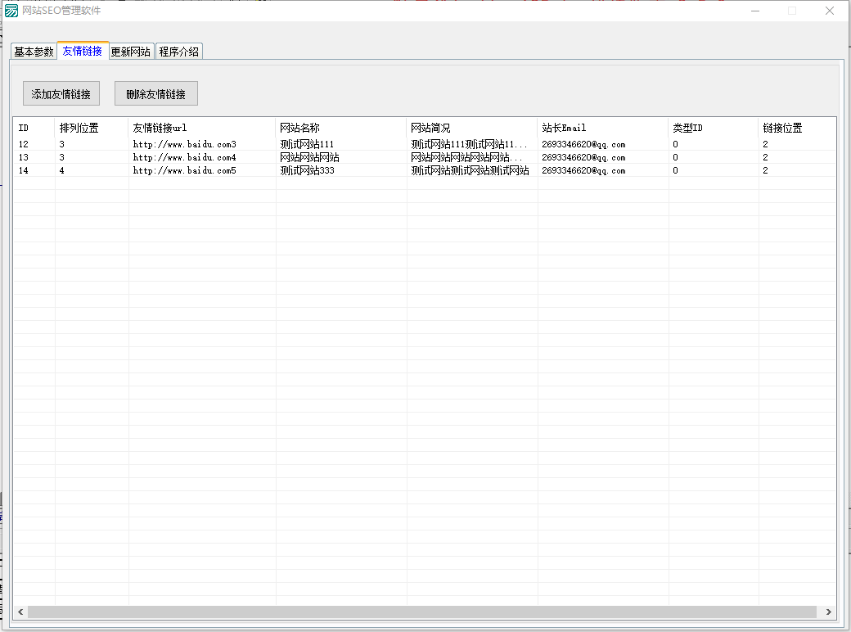Click the 删除友情链接 button
Image resolution: width=851 pixels, height=632 pixels.
155,94
